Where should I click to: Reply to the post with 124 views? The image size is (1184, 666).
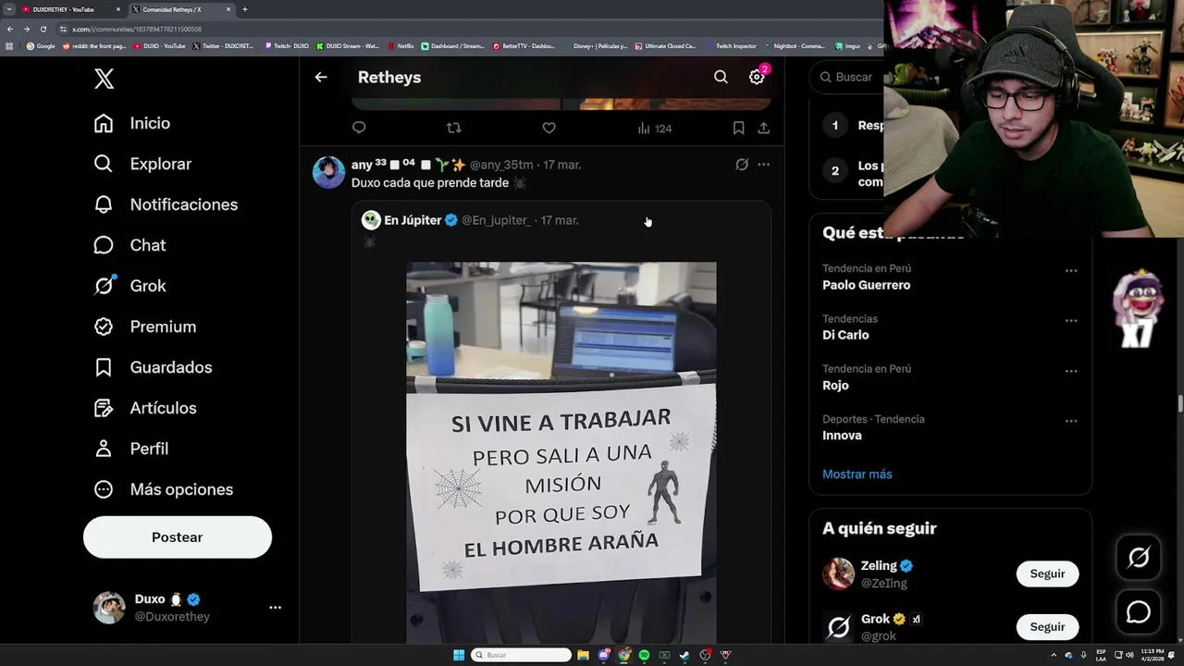[x=359, y=128]
